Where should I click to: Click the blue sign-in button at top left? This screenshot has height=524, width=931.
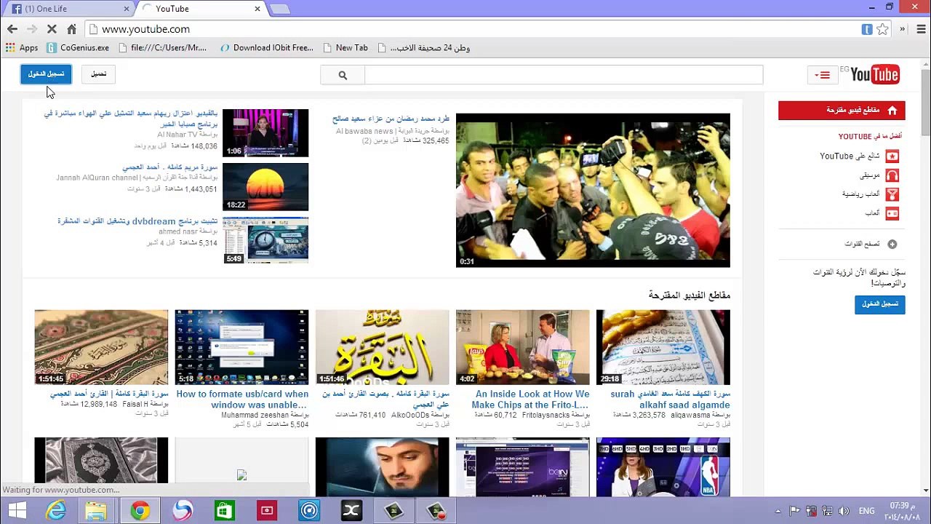point(46,74)
